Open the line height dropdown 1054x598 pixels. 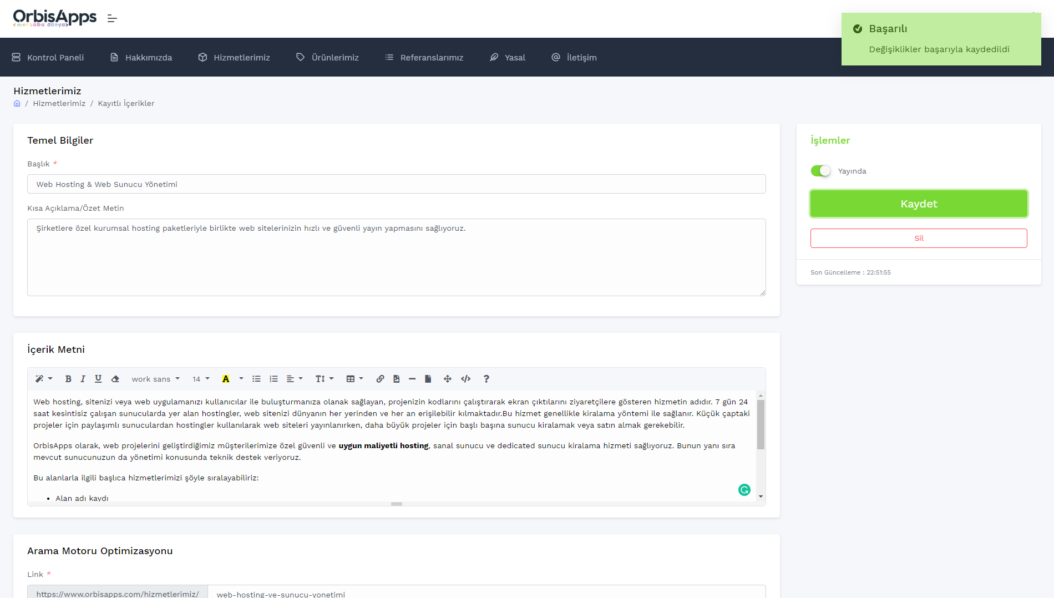(x=325, y=379)
